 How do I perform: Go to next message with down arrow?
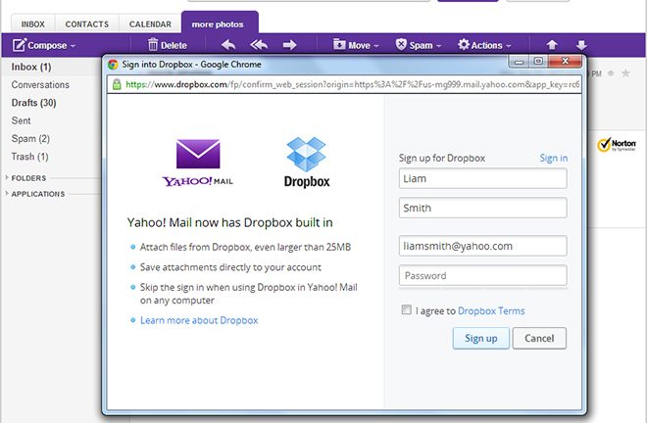581,44
